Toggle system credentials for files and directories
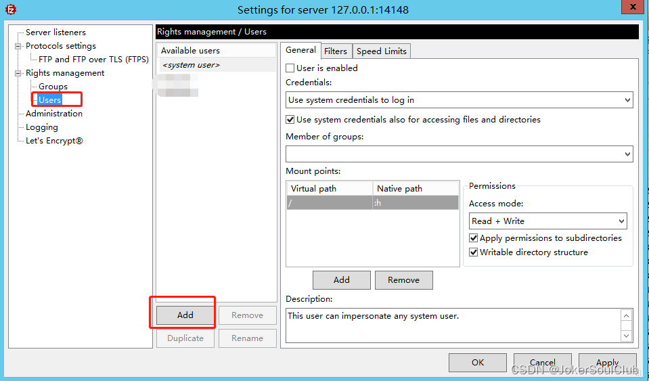Viewport: 649px width, 381px height. (290, 120)
